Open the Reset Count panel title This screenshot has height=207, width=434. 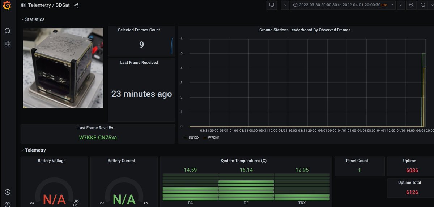coord(357,161)
